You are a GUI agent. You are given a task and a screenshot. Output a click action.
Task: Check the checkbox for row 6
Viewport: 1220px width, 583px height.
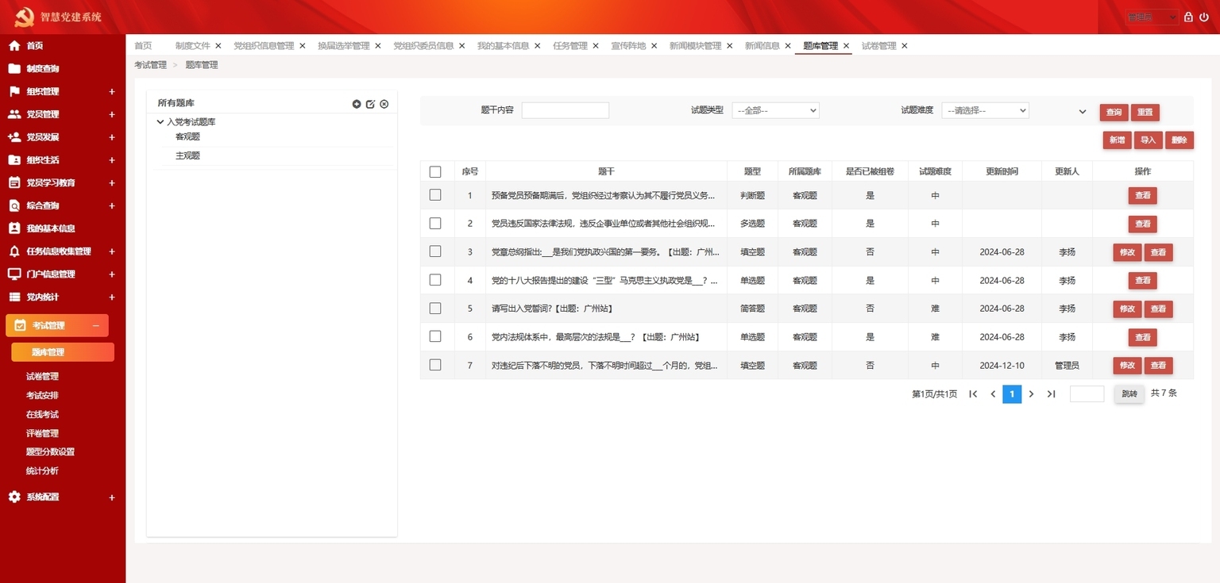point(435,336)
